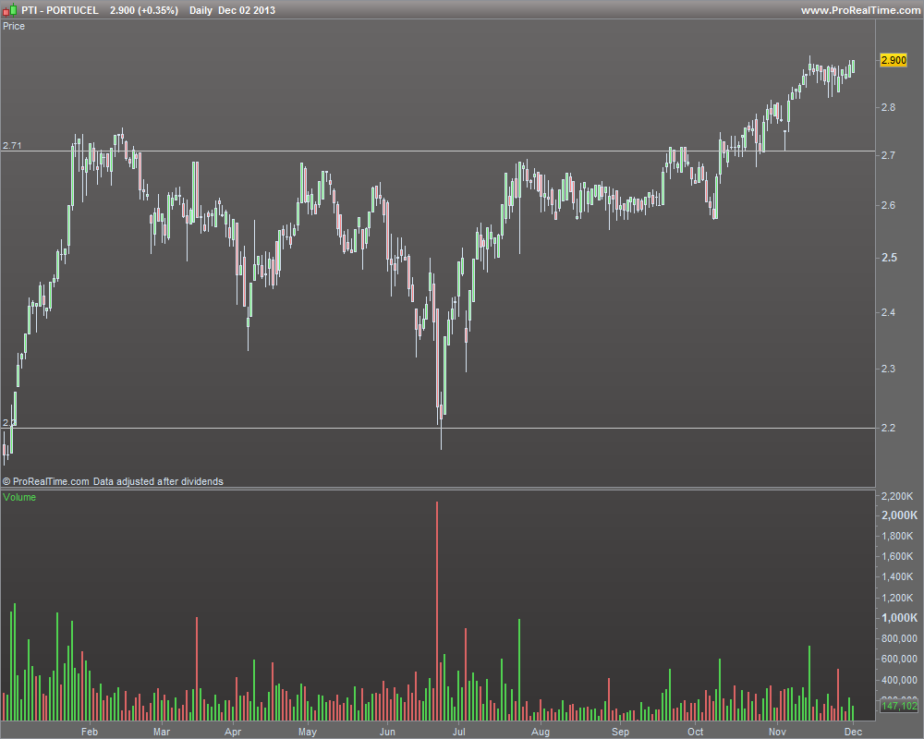Click the candlestick icon beside PTI title
924x739 pixels.
(10, 10)
